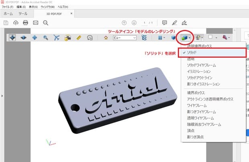Screen dimensions: 249x162
Task: Open extra lighting dropdown
Action: click(200, 38)
